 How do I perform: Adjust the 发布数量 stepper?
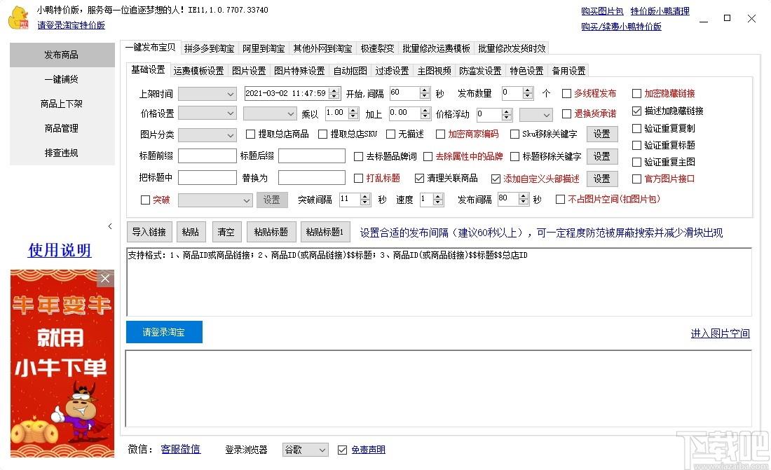(x=528, y=93)
